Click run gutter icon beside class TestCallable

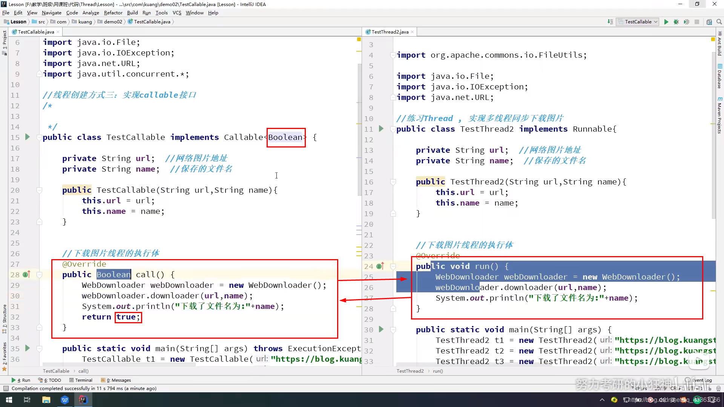[27, 137]
